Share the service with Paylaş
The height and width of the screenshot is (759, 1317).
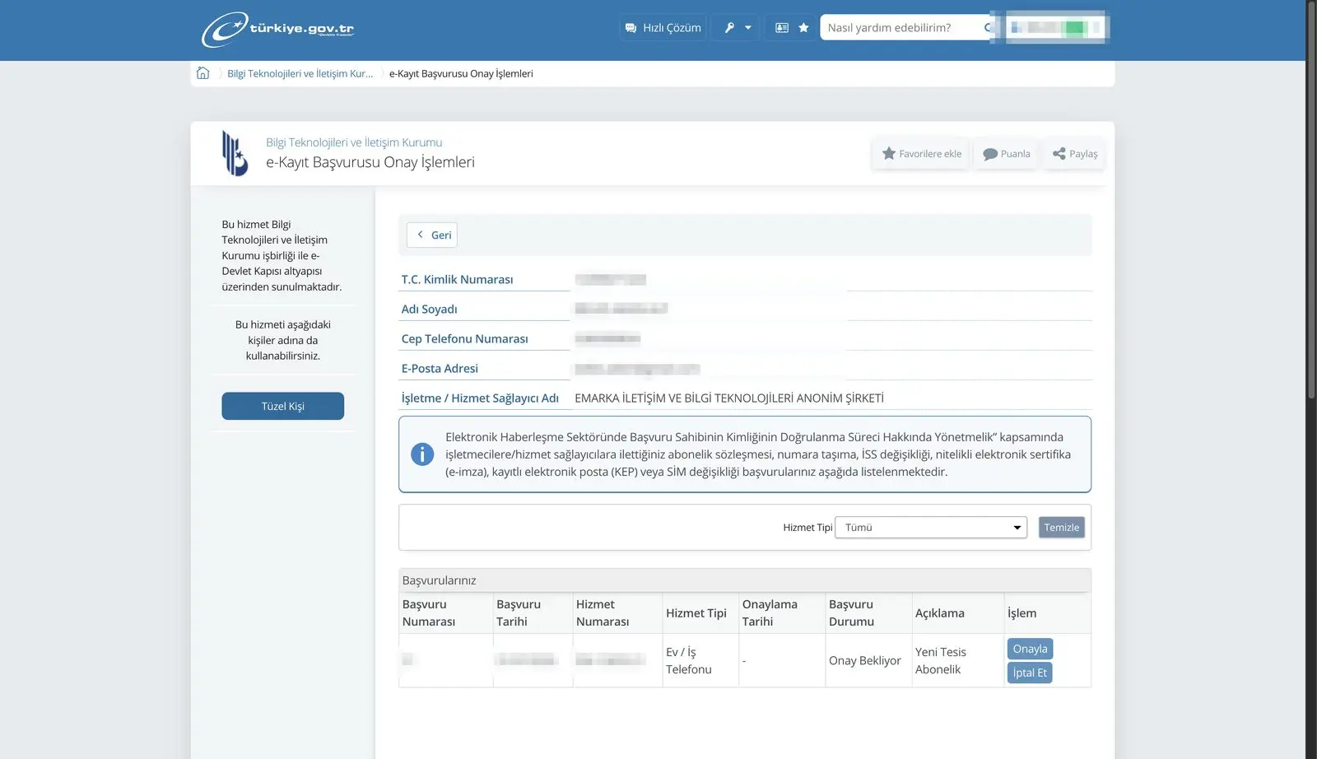click(1075, 154)
